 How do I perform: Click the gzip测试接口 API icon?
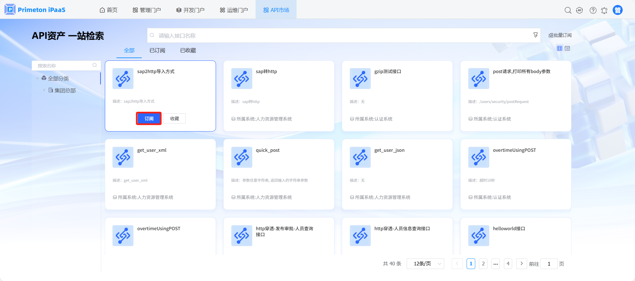(360, 79)
